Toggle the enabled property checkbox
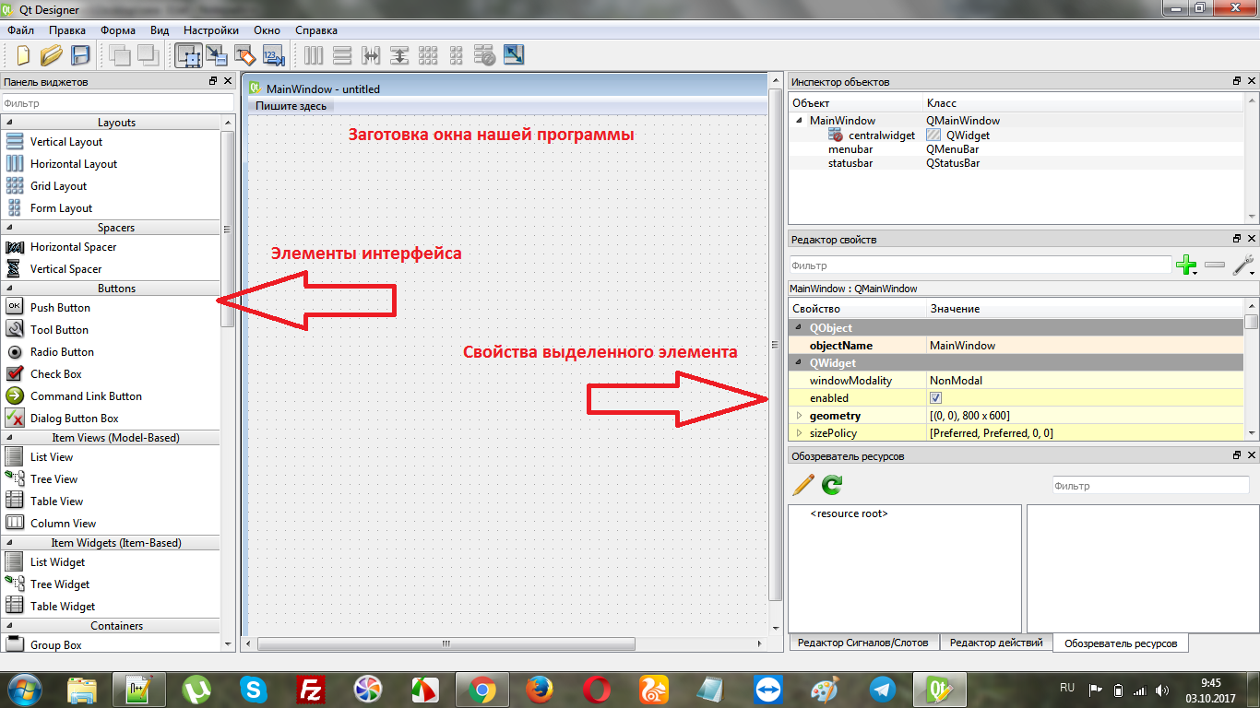Screen dimensions: 1260x708 [x=935, y=398]
